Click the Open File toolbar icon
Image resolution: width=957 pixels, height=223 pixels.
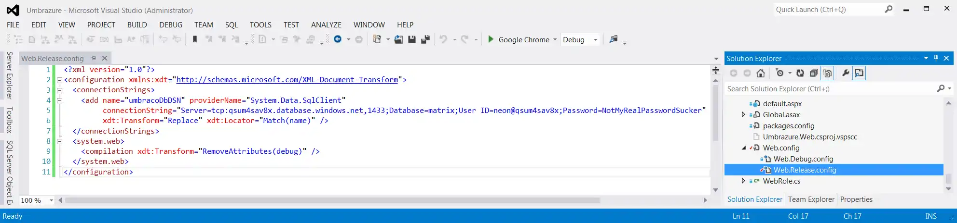[x=398, y=39]
